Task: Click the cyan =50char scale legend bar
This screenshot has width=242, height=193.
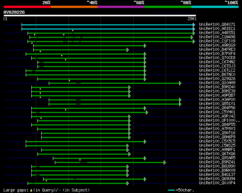Action: click(171, 190)
